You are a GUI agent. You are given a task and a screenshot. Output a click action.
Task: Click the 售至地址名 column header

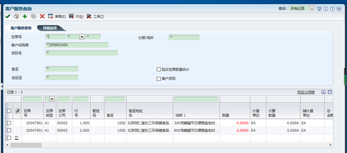(149, 111)
